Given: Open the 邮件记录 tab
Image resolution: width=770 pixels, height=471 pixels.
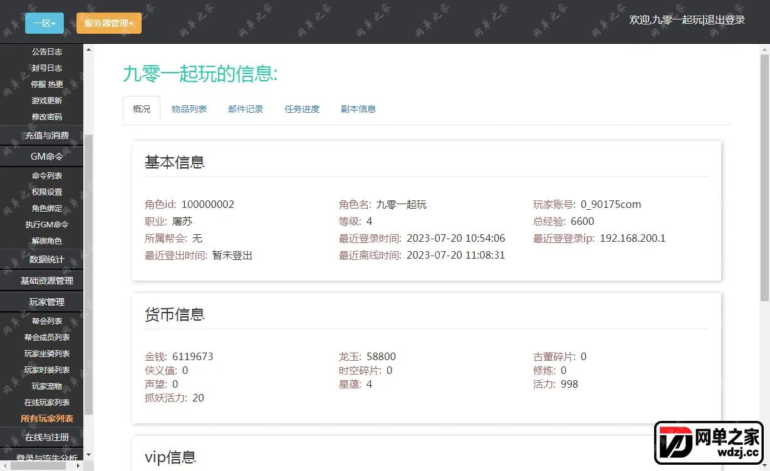Looking at the screenshot, I should (246, 109).
